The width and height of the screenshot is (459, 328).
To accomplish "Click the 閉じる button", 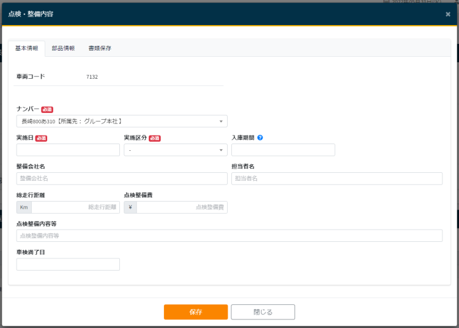I will coord(263,312).
